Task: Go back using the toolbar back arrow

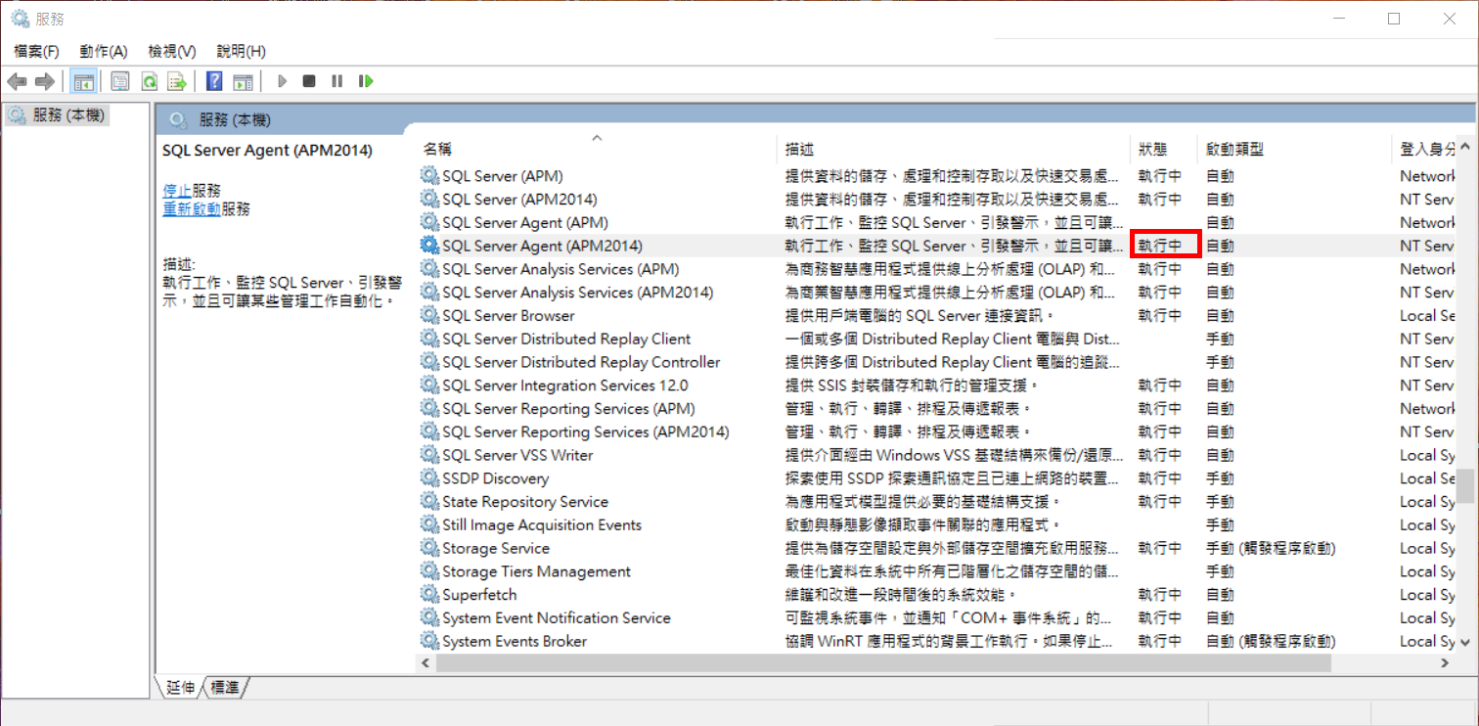Action: coord(17,81)
